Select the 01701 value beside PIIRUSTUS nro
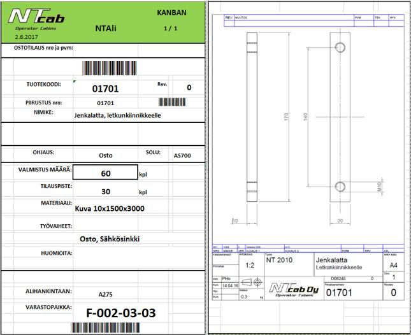The image size is (411, 335). pyautogui.click(x=105, y=103)
